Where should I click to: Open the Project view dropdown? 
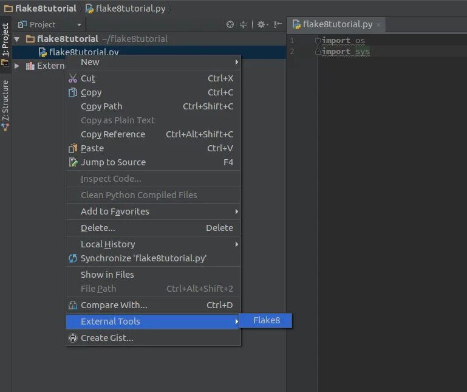click(49, 24)
